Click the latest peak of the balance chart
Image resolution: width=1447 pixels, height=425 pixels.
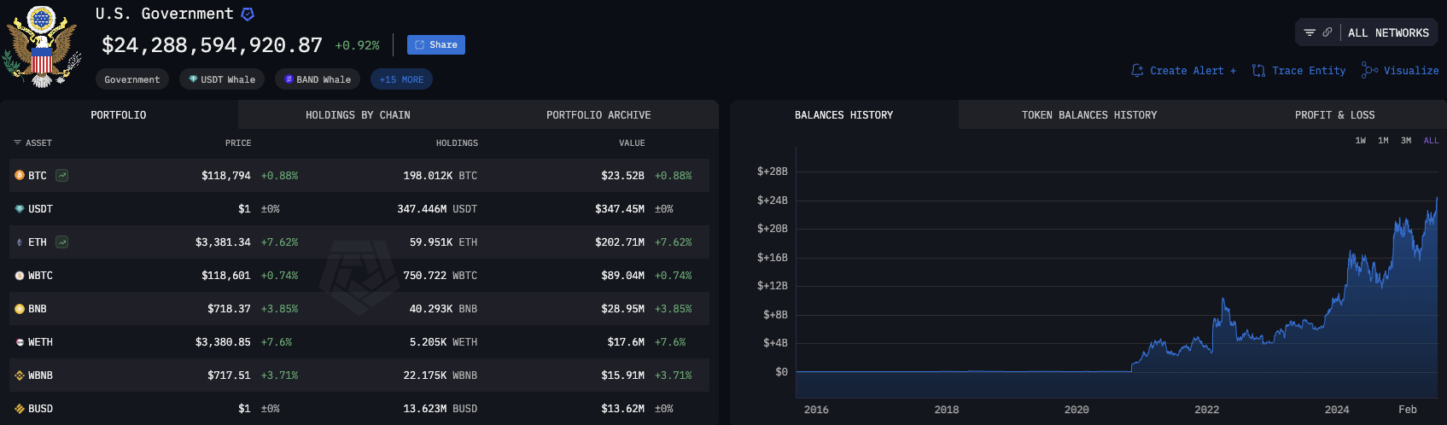(x=1437, y=199)
